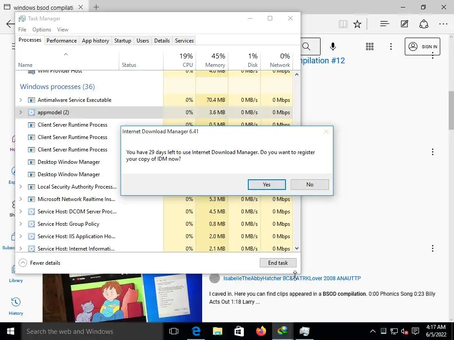Viewport: 454px width, 340px height.
Task: Switch to the Startup tab
Action: 123,41
